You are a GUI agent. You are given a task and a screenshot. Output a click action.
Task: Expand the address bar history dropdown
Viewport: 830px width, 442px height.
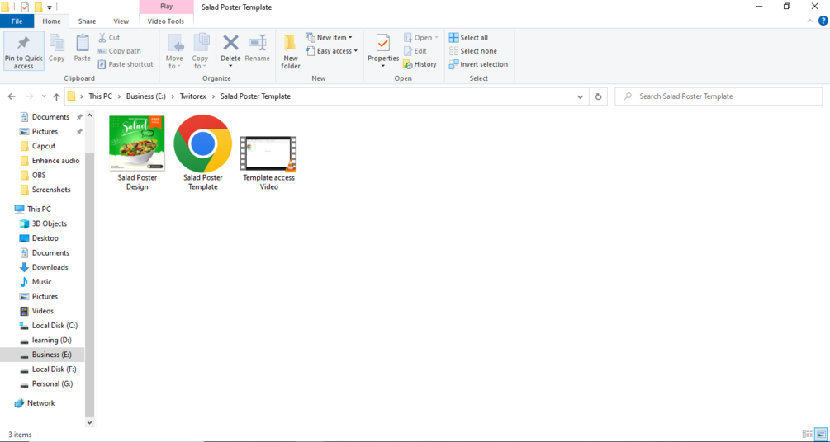580,96
